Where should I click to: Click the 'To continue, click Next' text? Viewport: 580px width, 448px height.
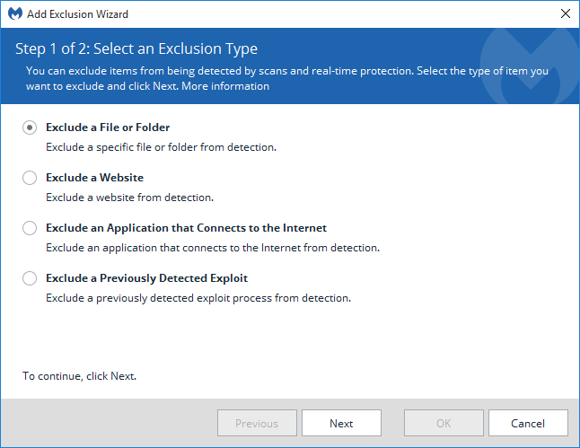coord(80,376)
